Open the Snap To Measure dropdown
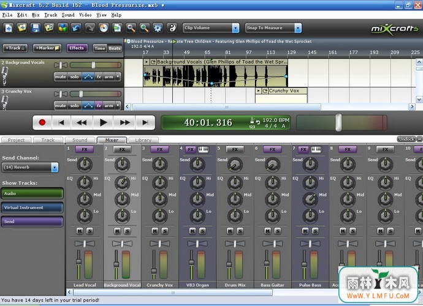The width and height of the screenshot is (423, 306). click(x=273, y=28)
